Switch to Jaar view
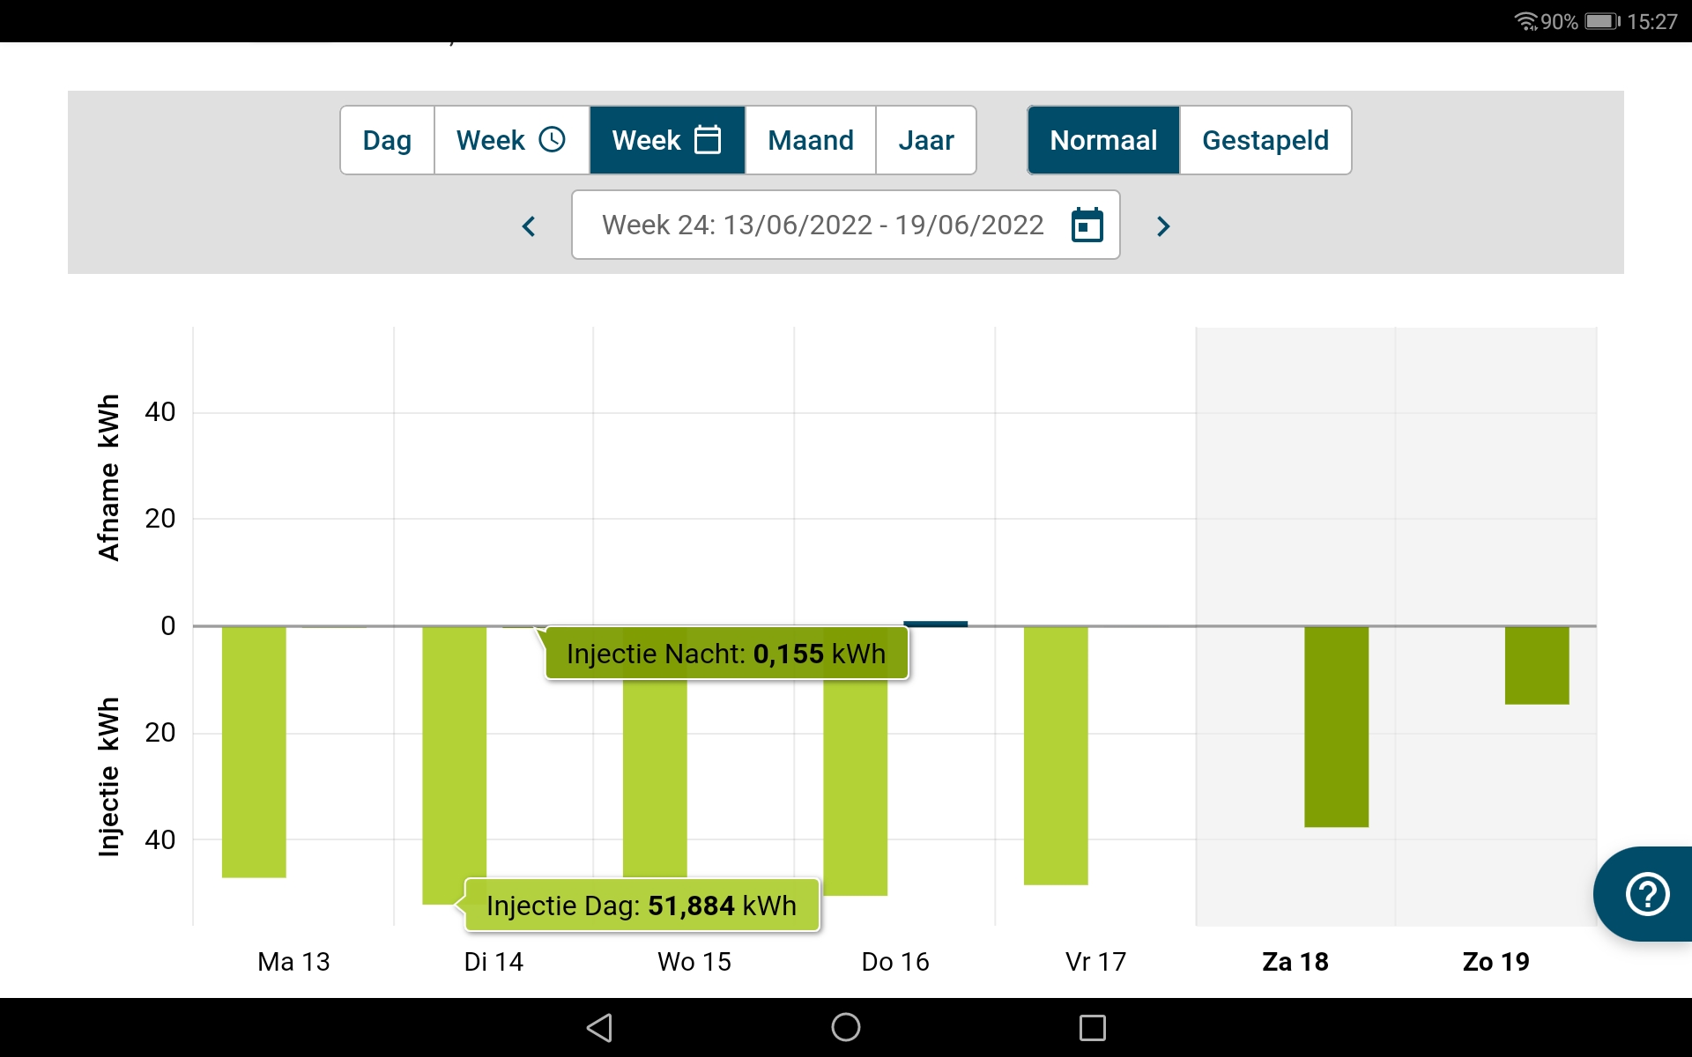This screenshot has height=1057, width=1692. pyautogui.click(x=925, y=140)
